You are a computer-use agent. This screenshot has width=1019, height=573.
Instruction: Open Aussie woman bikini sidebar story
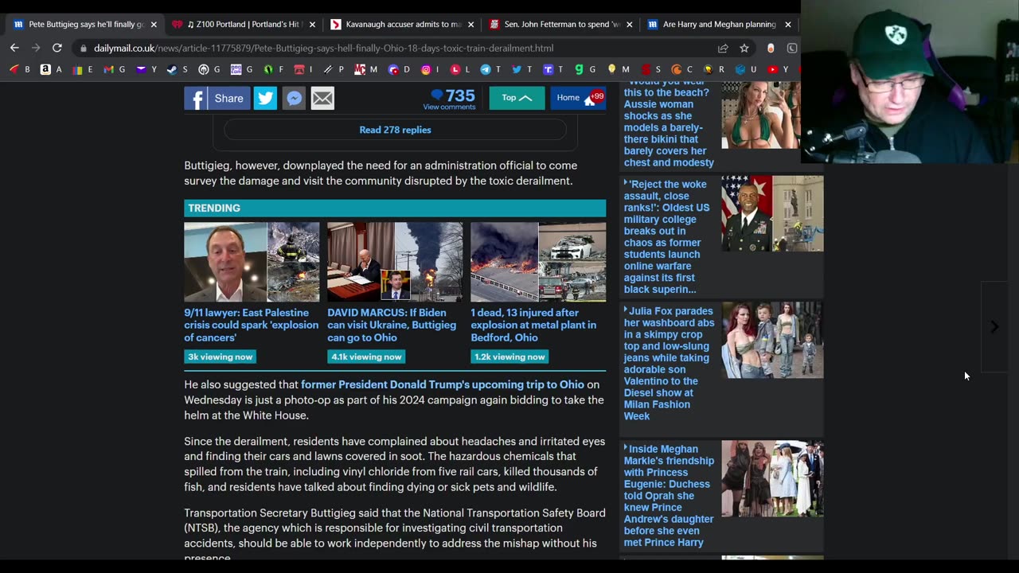click(669, 126)
